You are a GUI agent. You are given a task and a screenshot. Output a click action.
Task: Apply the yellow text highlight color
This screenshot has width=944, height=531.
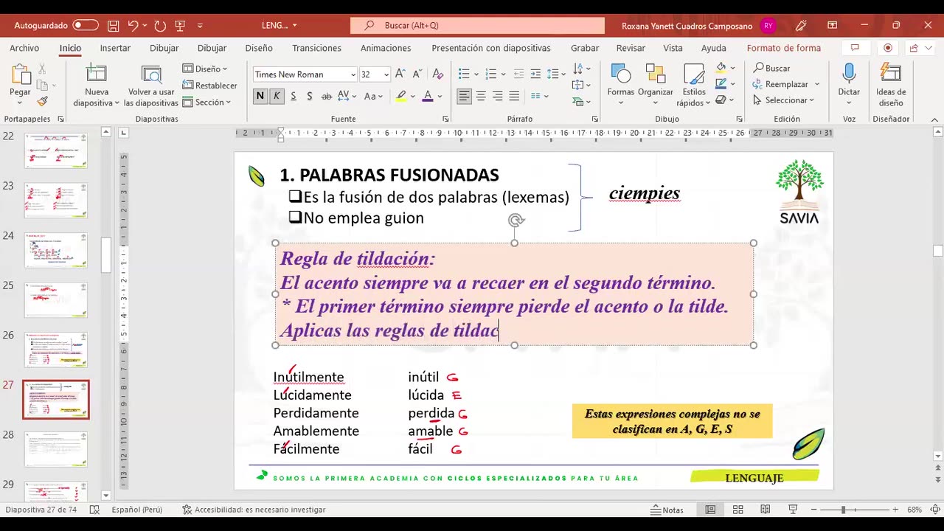click(x=400, y=96)
